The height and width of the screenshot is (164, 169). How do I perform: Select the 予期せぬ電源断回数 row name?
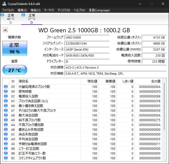(33, 144)
